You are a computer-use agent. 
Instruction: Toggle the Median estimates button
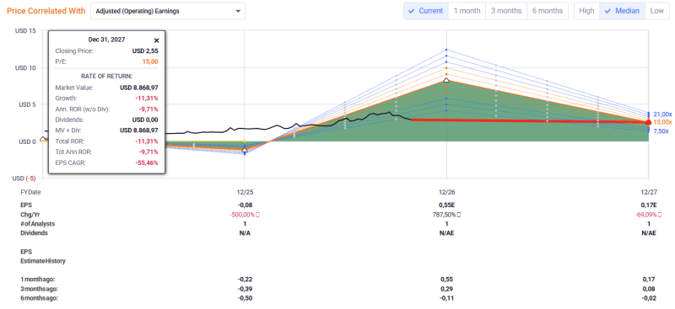tap(622, 11)
